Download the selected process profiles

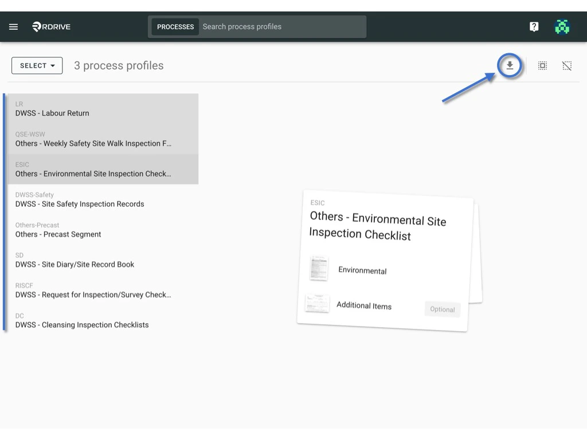pos(510,65)
